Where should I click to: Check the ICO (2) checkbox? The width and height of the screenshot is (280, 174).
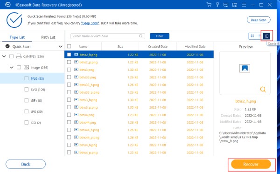26,123
